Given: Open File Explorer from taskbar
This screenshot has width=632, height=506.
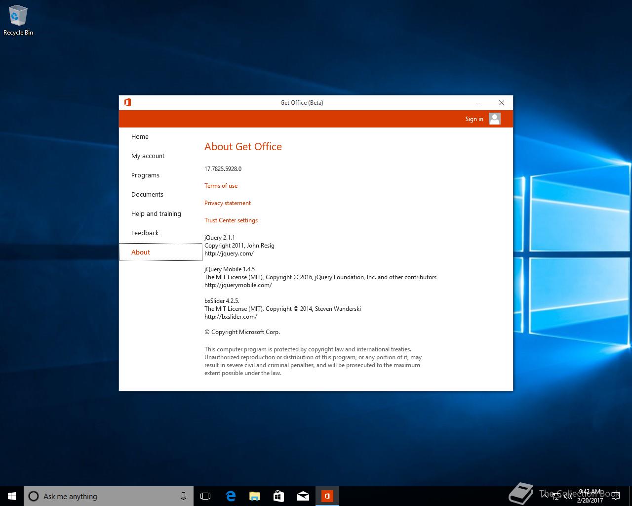Looking at the screenshot, I should tap(254, 496).
